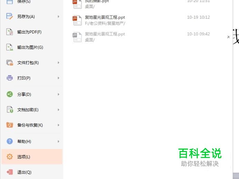Image resolution: width=239 pixels, height=179 pixels.
Task: Choose 输出为PDF(F) from the file menu
Action: pyautogui.click(x=32, y=32)
